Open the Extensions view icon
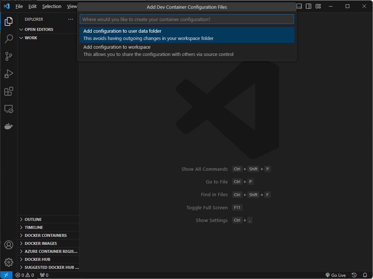The height and width of the screenshot is (279, 373). pyautogui.click(x=9, y=91)
